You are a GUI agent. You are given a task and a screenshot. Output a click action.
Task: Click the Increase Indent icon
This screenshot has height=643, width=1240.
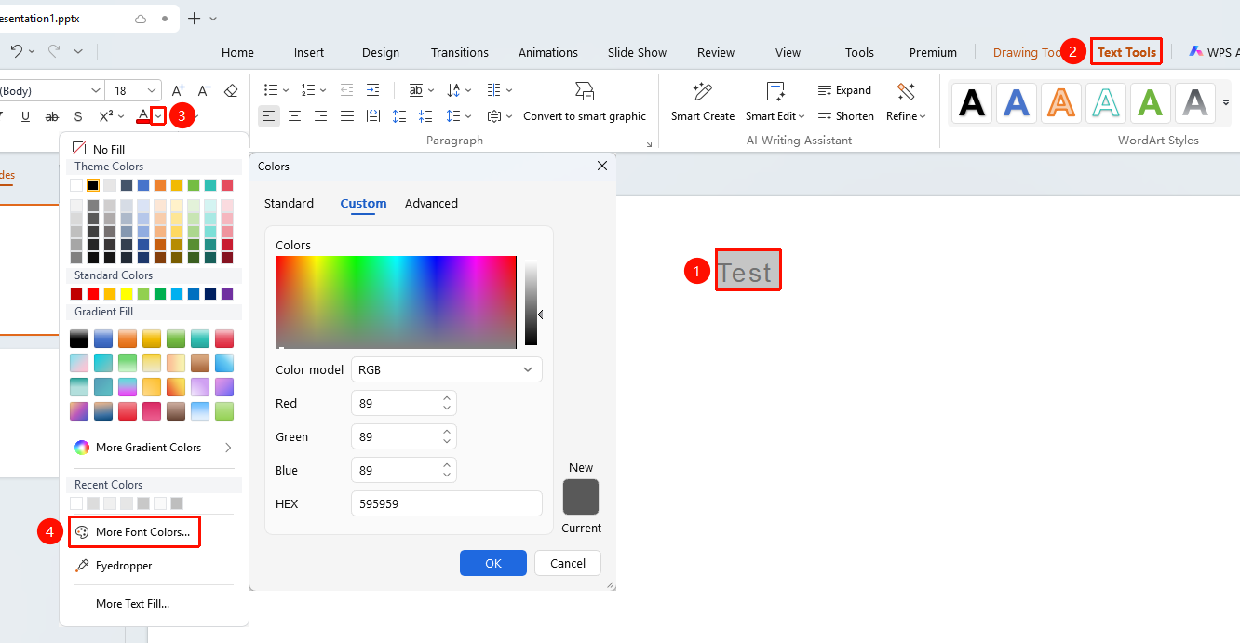(x=372, y=90)
